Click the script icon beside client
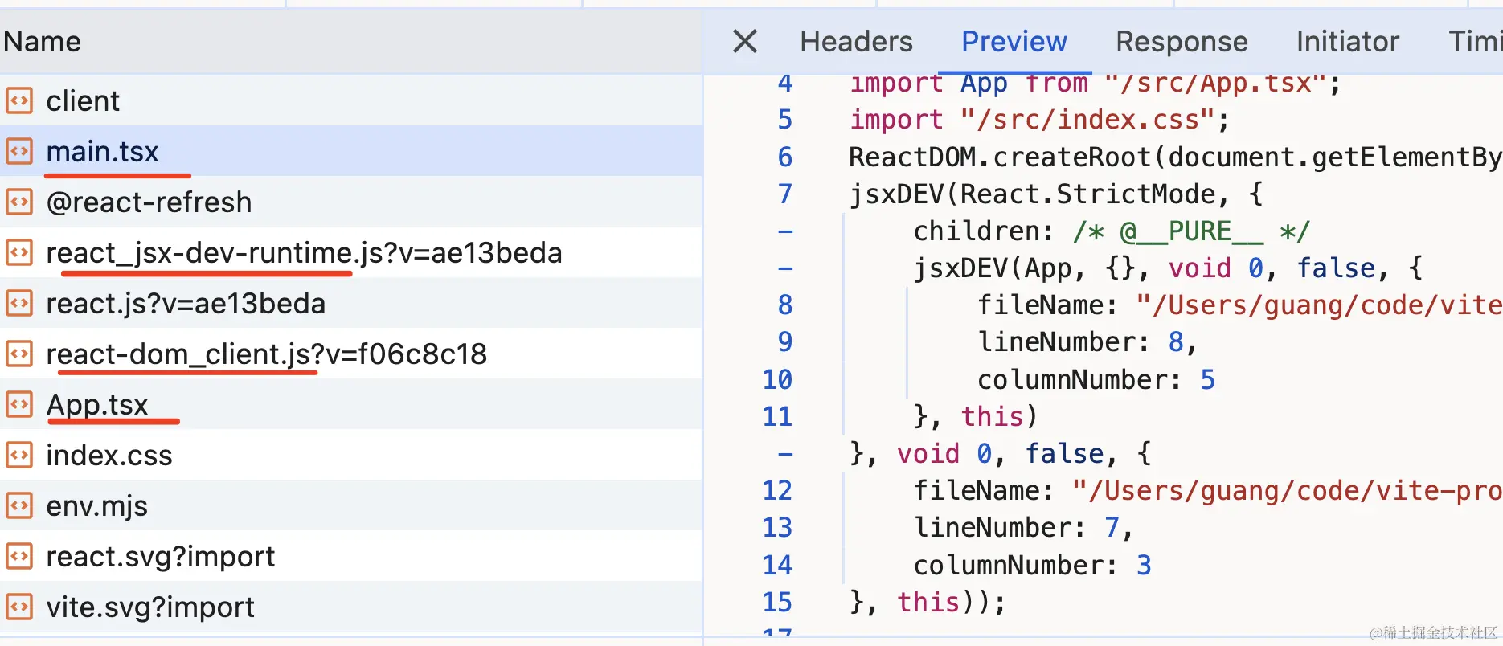The height and width of the screenshot is (646, 1503). (19, 100)
